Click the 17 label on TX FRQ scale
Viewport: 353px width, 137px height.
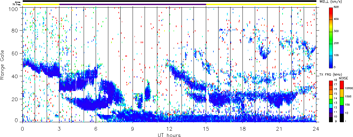click(x=335, y=85)
